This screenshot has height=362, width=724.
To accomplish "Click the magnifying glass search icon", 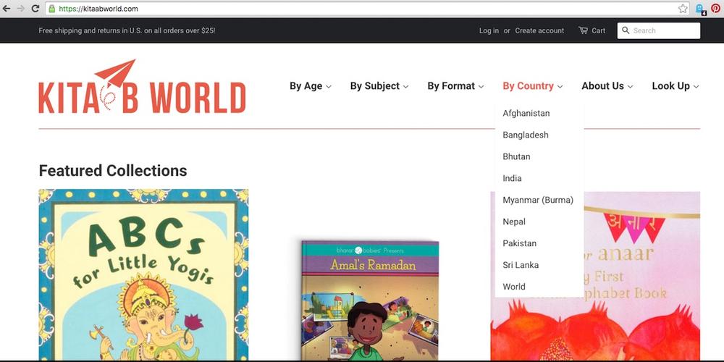I will [626, 30].
